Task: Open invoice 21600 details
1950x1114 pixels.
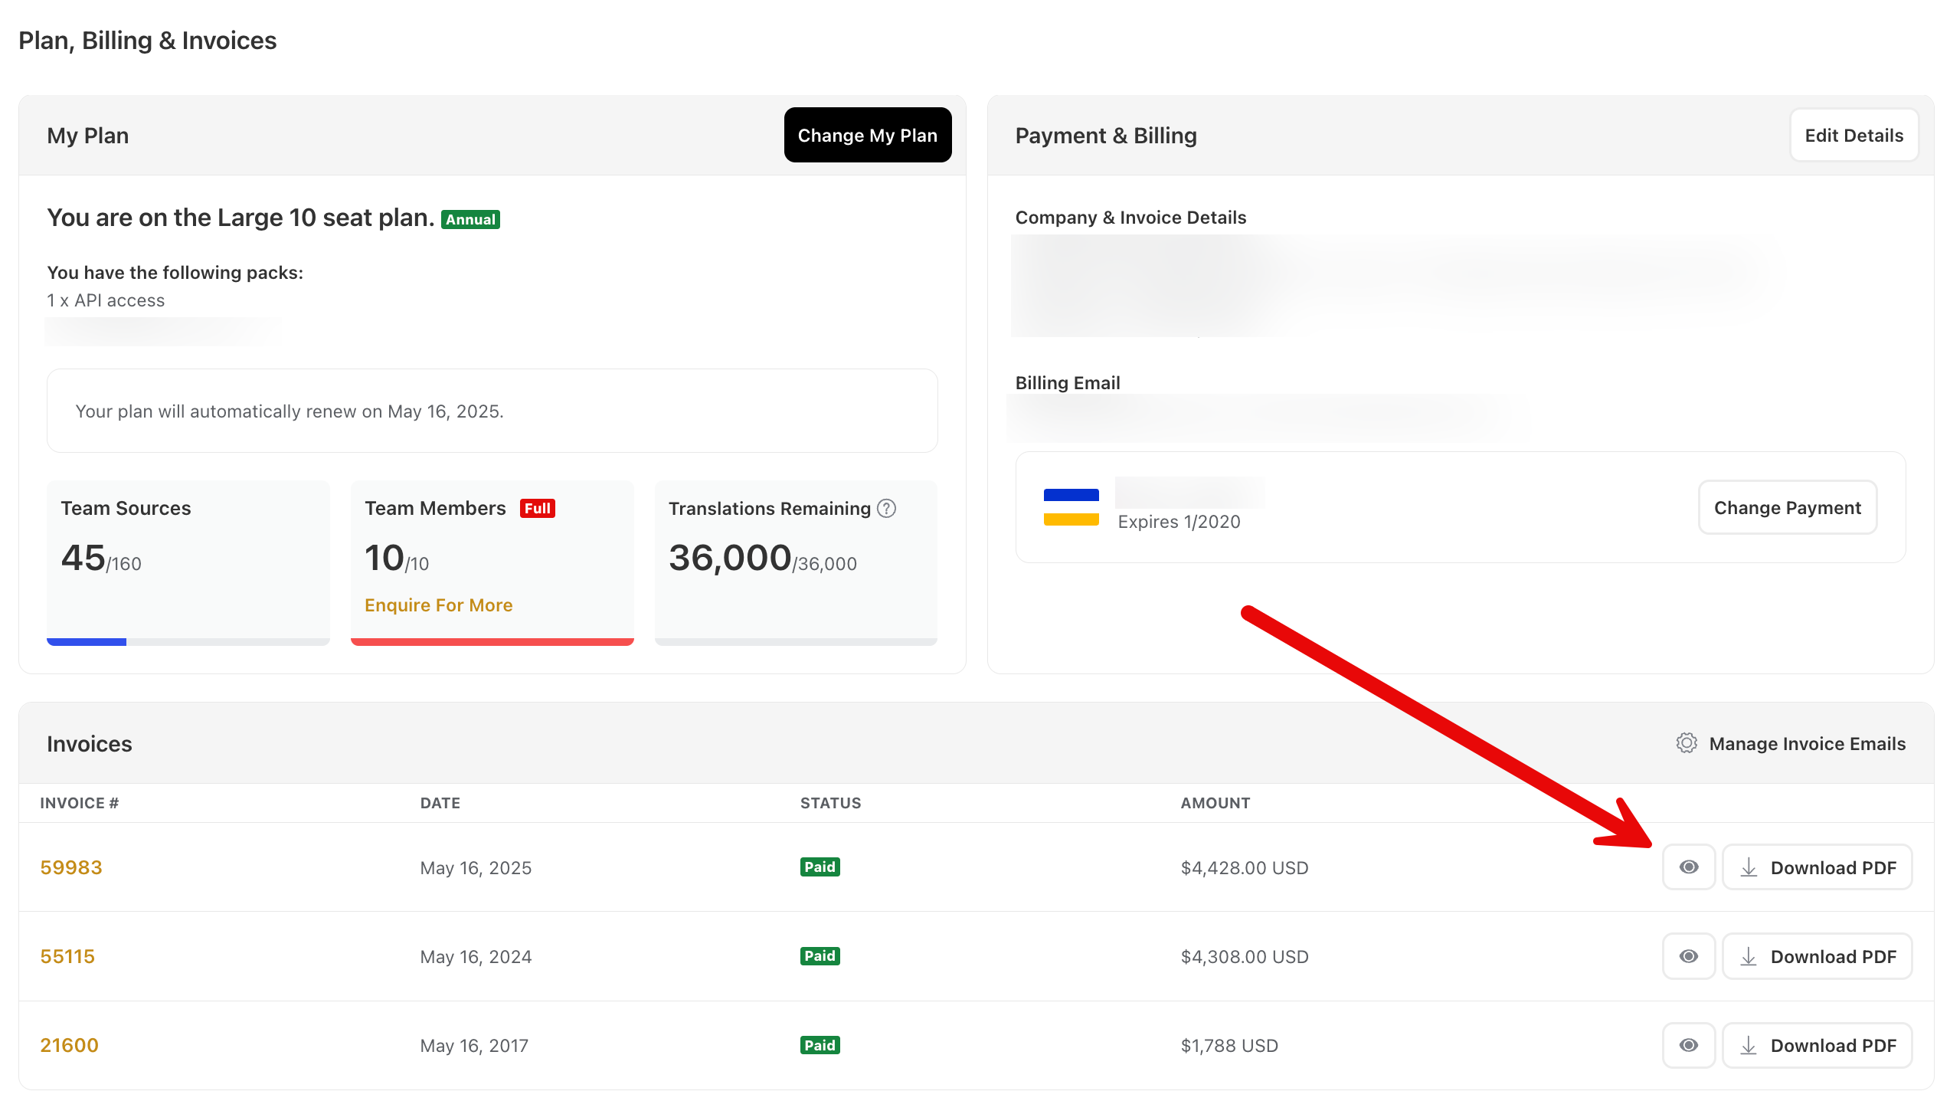Action: coord(69,1045)
